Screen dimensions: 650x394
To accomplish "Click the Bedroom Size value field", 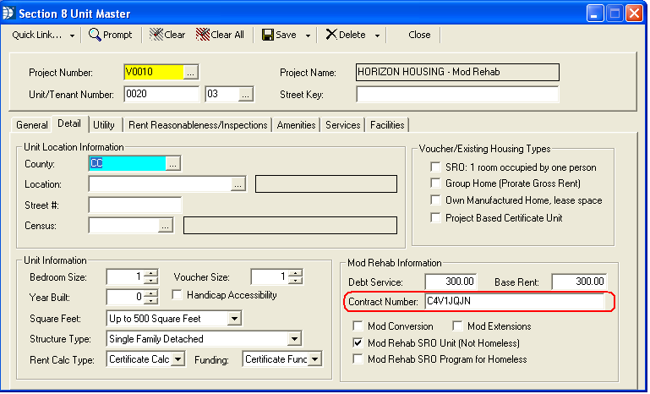I will click(126, 277).
